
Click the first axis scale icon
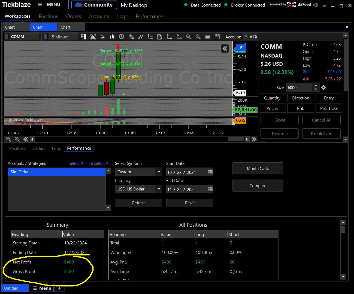[169, 37]
